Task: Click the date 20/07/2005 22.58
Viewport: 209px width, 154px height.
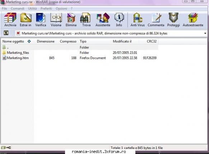Action: (x=125, y=58)
